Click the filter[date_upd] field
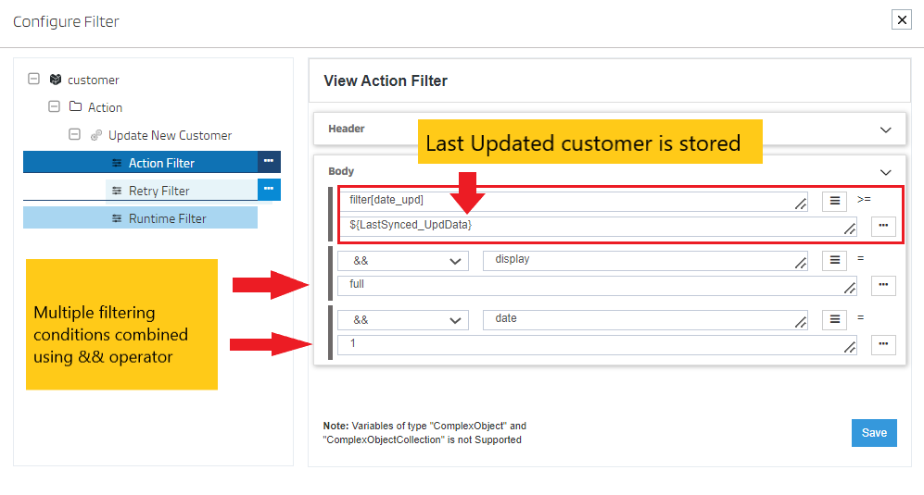 (575, 202)
